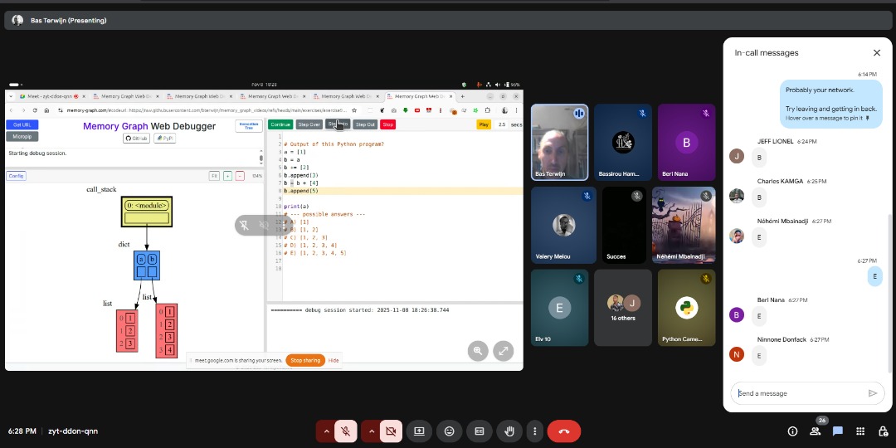Open meeting details info icon
Viewport: 896px width, 448px height.
[x=792, y=431]
